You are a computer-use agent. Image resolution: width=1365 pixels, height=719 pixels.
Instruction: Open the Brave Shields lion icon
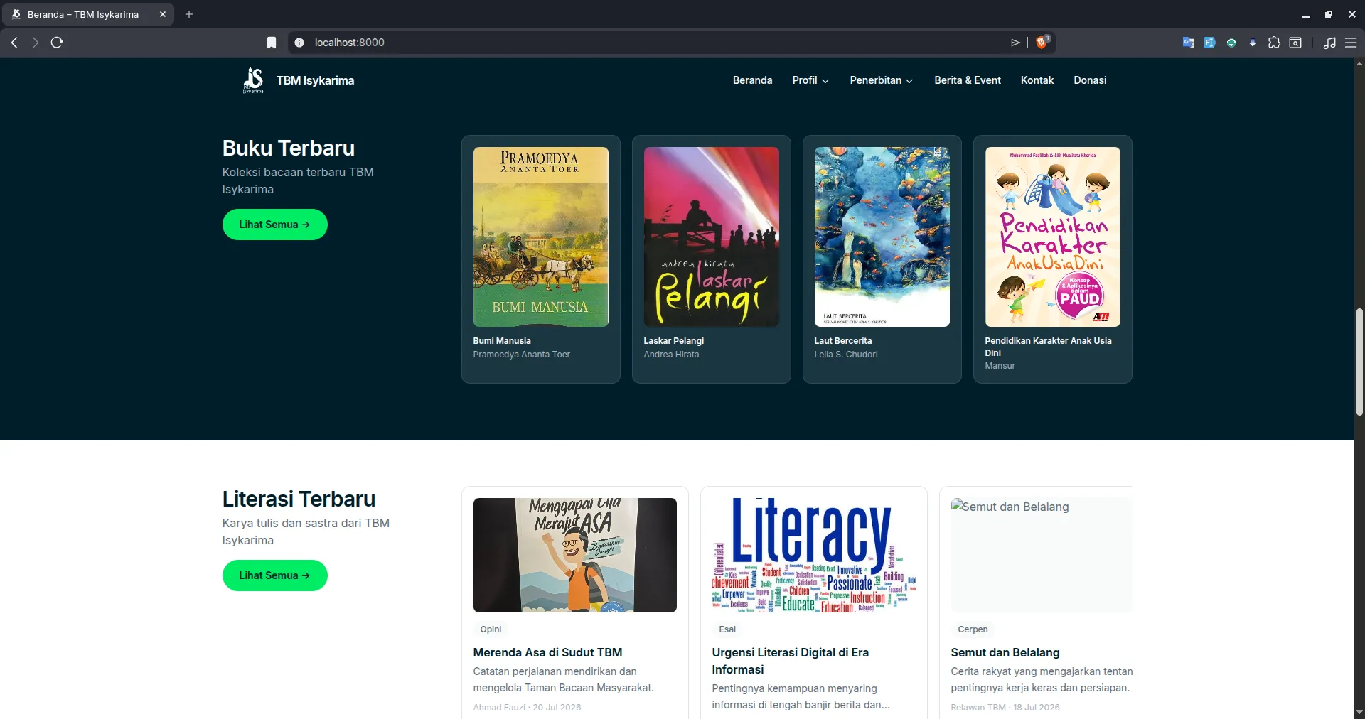tap(1042, 43)
